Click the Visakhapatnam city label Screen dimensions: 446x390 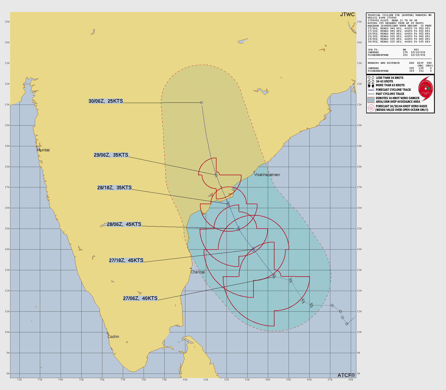pos(267,175)
